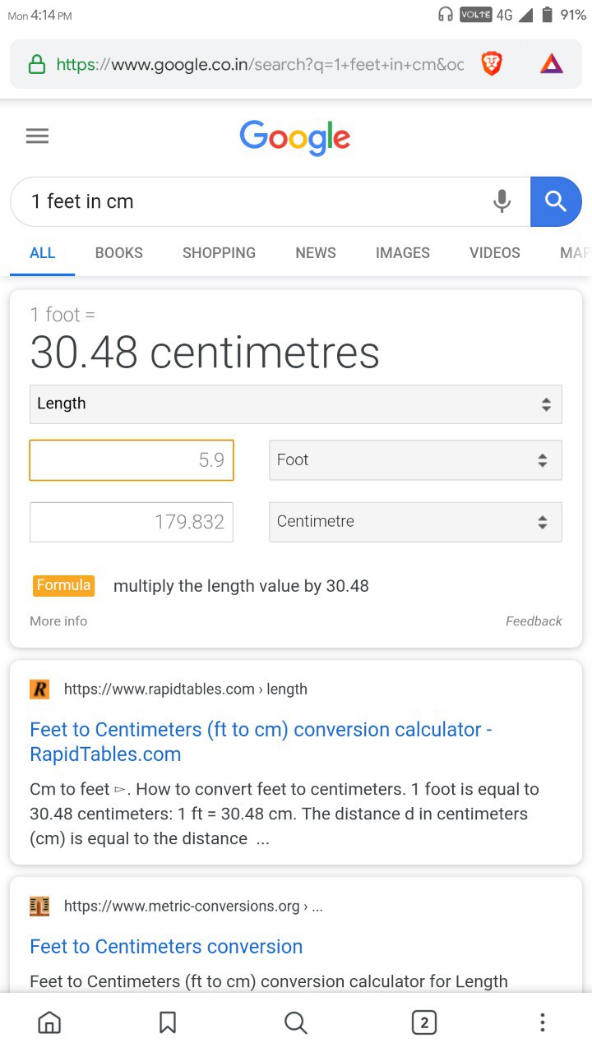Screen dimensions: 592x1052
Task: Click the RapidTables favicon
Action: pos(39,689)
